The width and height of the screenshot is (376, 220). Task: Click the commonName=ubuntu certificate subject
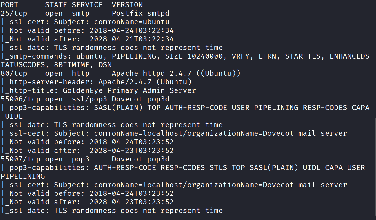click(x=132, y=22)
